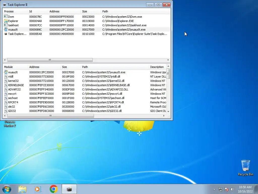Click the module list vertical scrollbar thumb

pyautogui.click(x=168, y=74)
